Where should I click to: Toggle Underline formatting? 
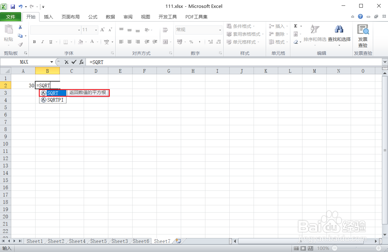51,42
